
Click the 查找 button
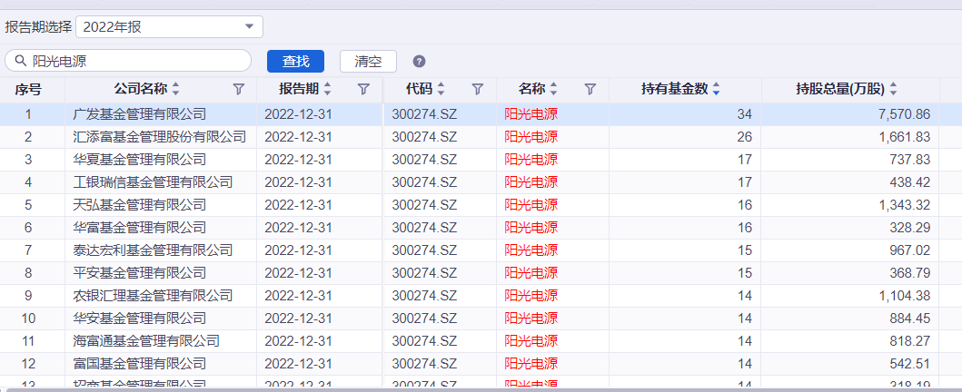[296, 62]
